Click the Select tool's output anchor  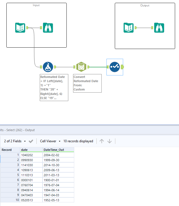tap(122, 67)
